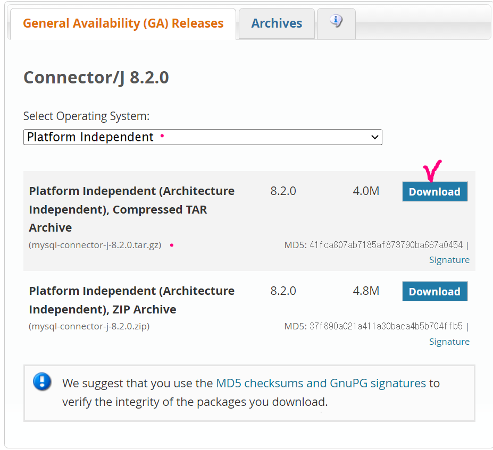Screen dimensions: 493x450
Task: Select the General Availability (GA) Releases tab
Action: (123, 23)
